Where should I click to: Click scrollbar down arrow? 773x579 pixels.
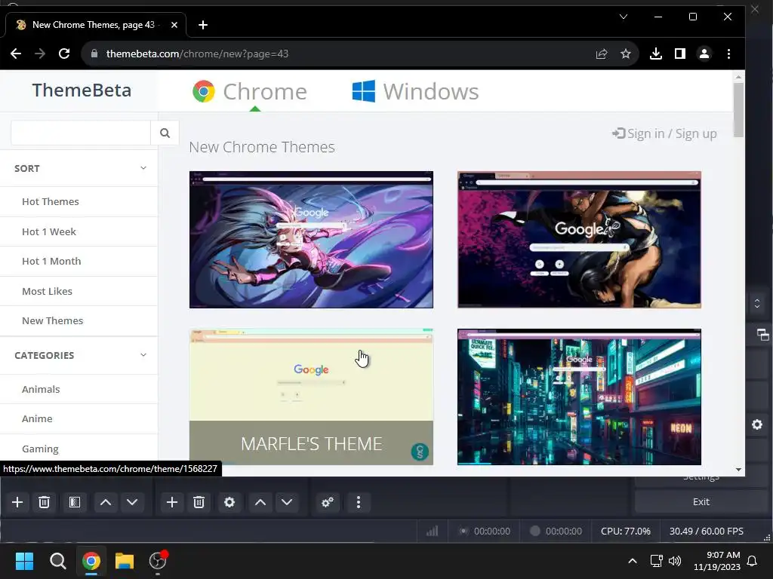point(738,470)
